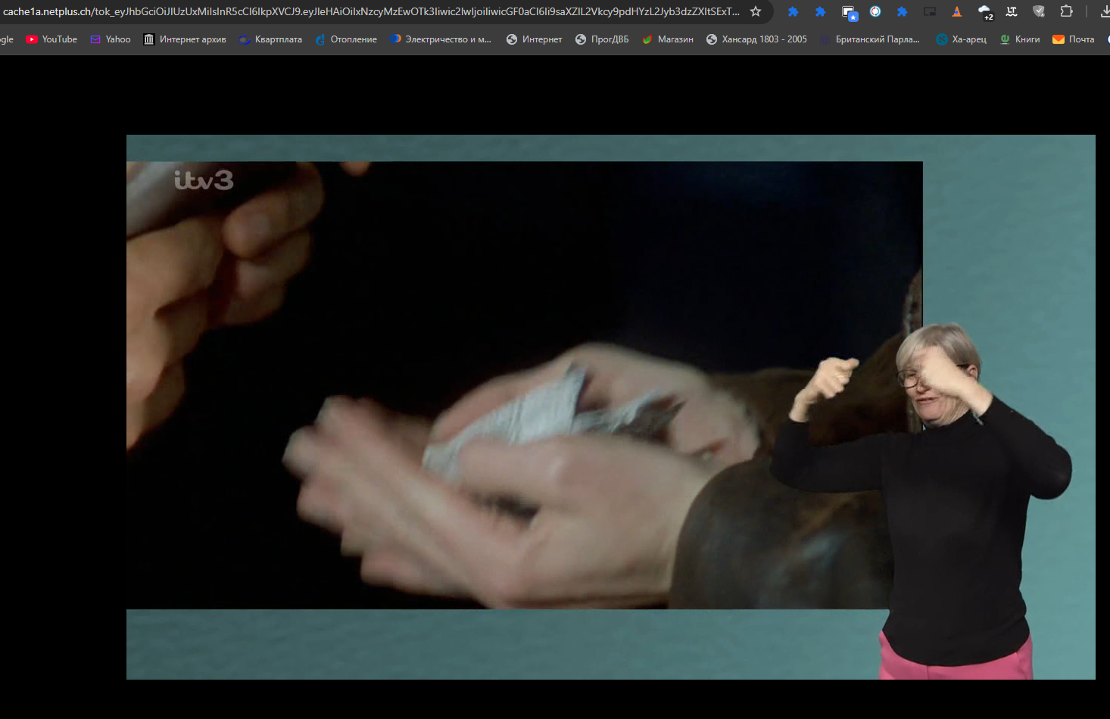
Task: Bookmark this page with the star icon
Action: click(x=755, y=11)
